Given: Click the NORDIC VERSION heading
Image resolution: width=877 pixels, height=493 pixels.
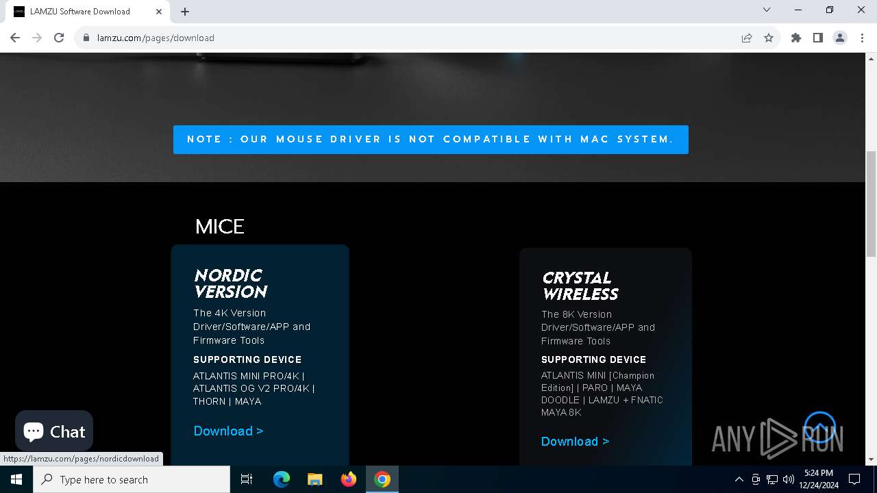Looking at the screenshot, I should pyautogui.click(x=230, y=283).
